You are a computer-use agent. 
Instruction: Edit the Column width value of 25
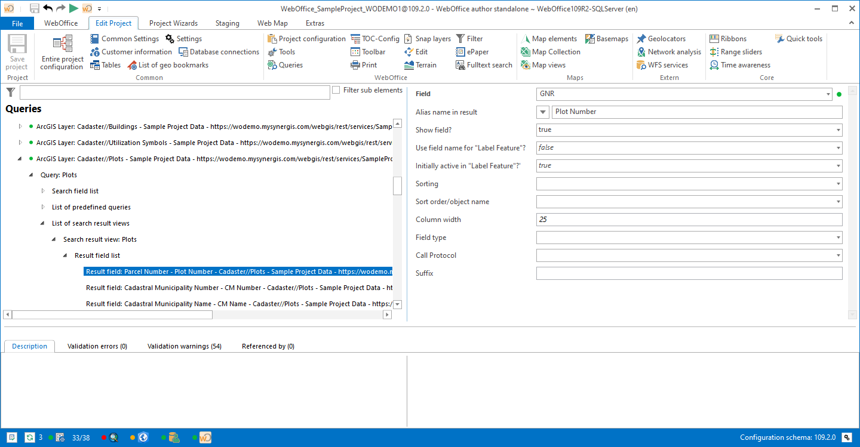687,219
